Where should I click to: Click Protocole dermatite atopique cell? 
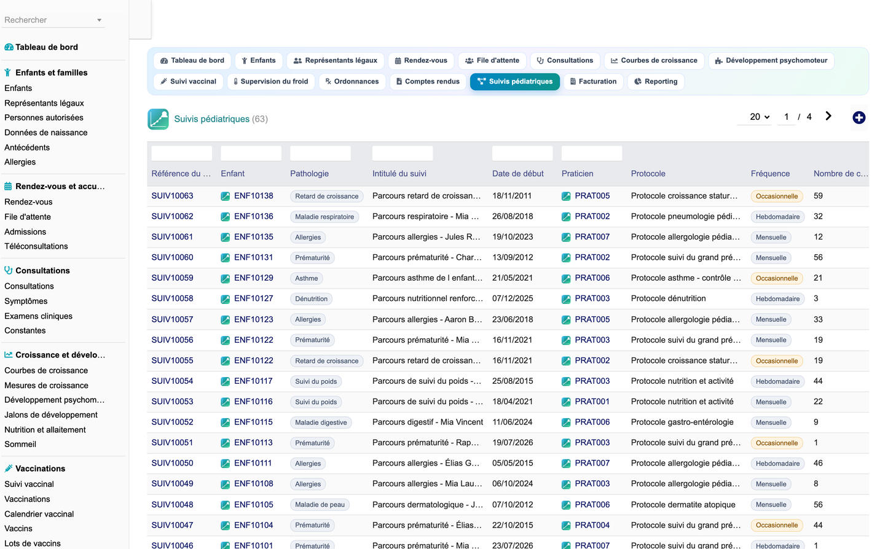click(683, 505)
